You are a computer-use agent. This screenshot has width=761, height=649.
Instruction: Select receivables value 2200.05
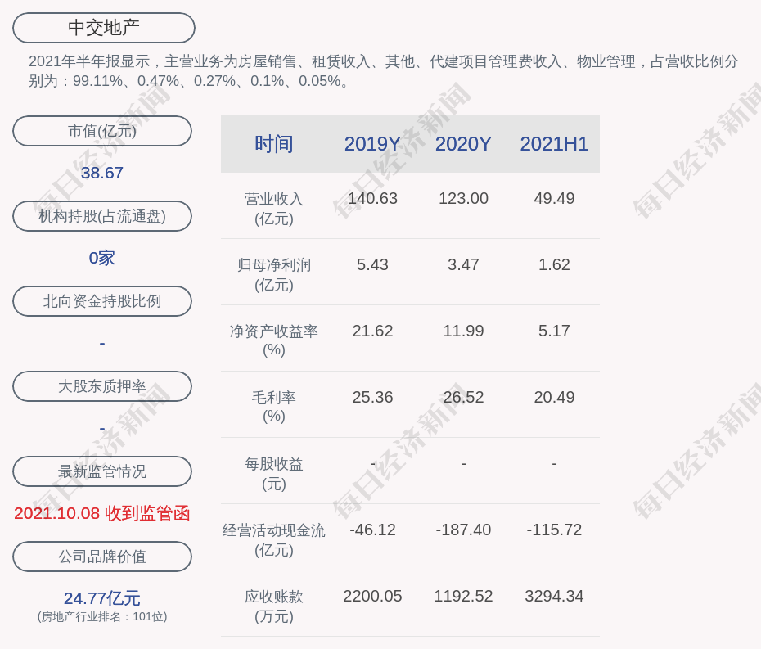[372, 596]
